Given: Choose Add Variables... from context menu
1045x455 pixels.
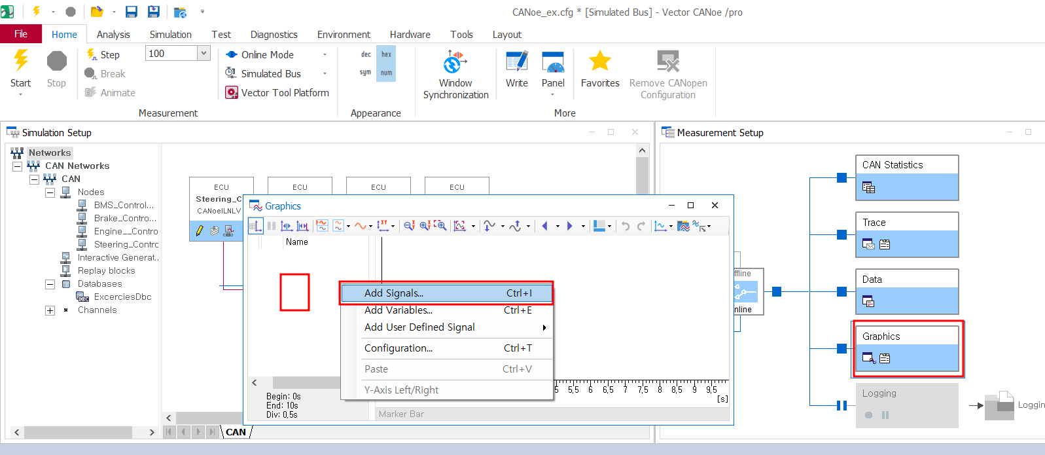Looking at the screenshot, I should [x=447, y=310].
